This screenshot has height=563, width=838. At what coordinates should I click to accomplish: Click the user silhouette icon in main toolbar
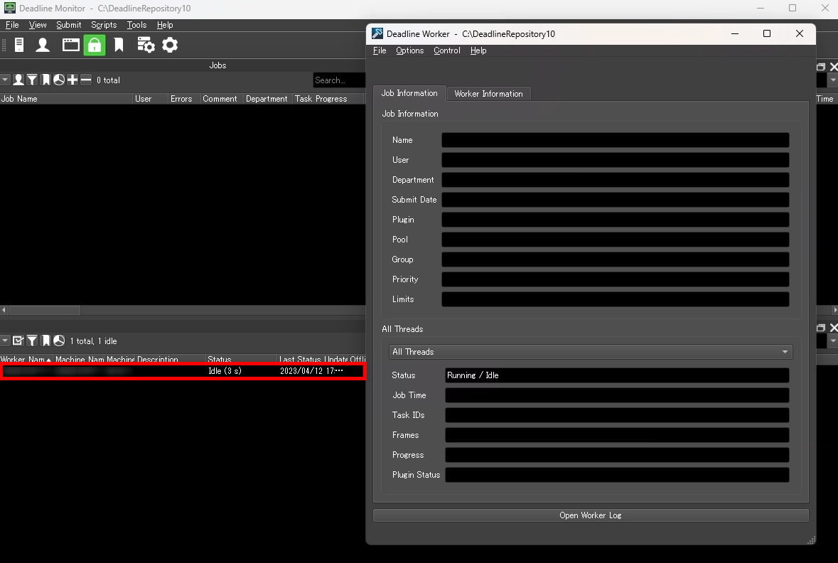[43, 45]
